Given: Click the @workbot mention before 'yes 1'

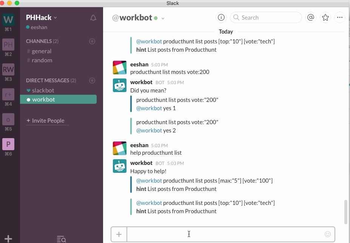Looking at the screenshot, I should [149, 108].
